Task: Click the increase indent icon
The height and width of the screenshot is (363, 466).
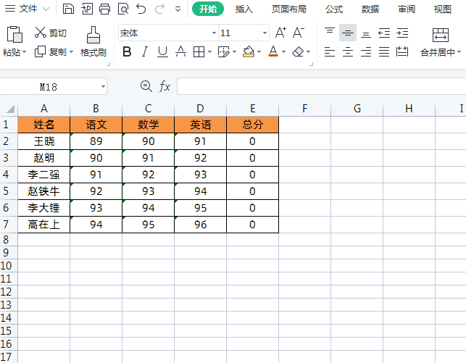Action: tap(402, 33)
